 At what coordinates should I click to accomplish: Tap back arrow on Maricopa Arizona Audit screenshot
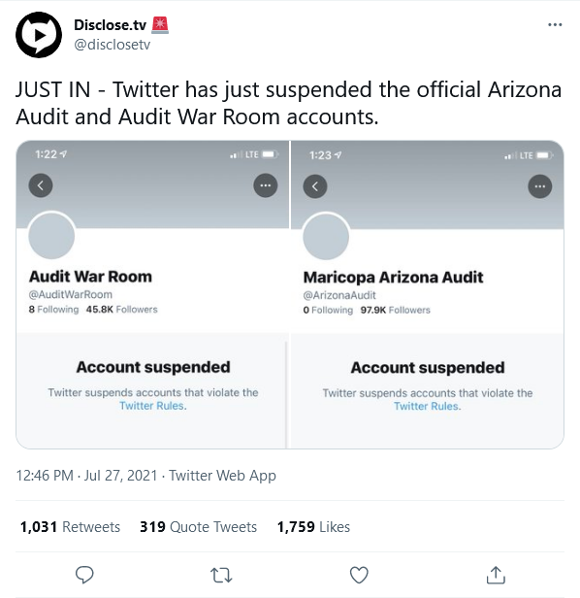(x=315, y=186)
